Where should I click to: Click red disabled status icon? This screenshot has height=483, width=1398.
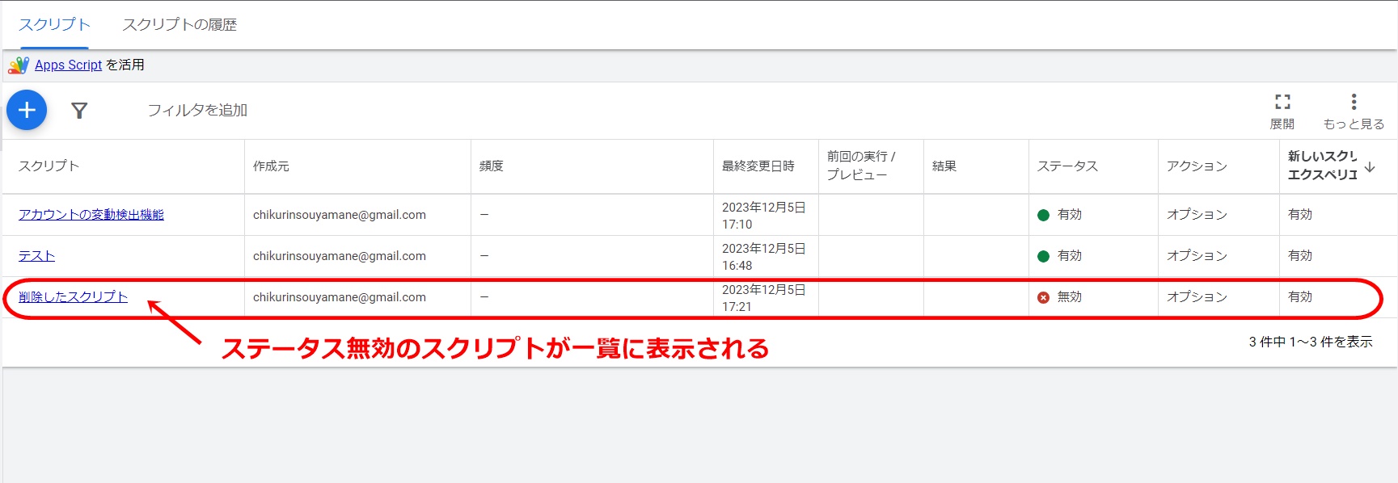coord(1043,297)
